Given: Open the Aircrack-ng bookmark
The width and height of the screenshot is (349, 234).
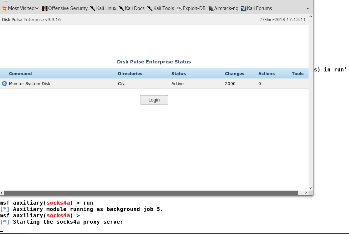Looking at the screenshot, I should 223,8.
